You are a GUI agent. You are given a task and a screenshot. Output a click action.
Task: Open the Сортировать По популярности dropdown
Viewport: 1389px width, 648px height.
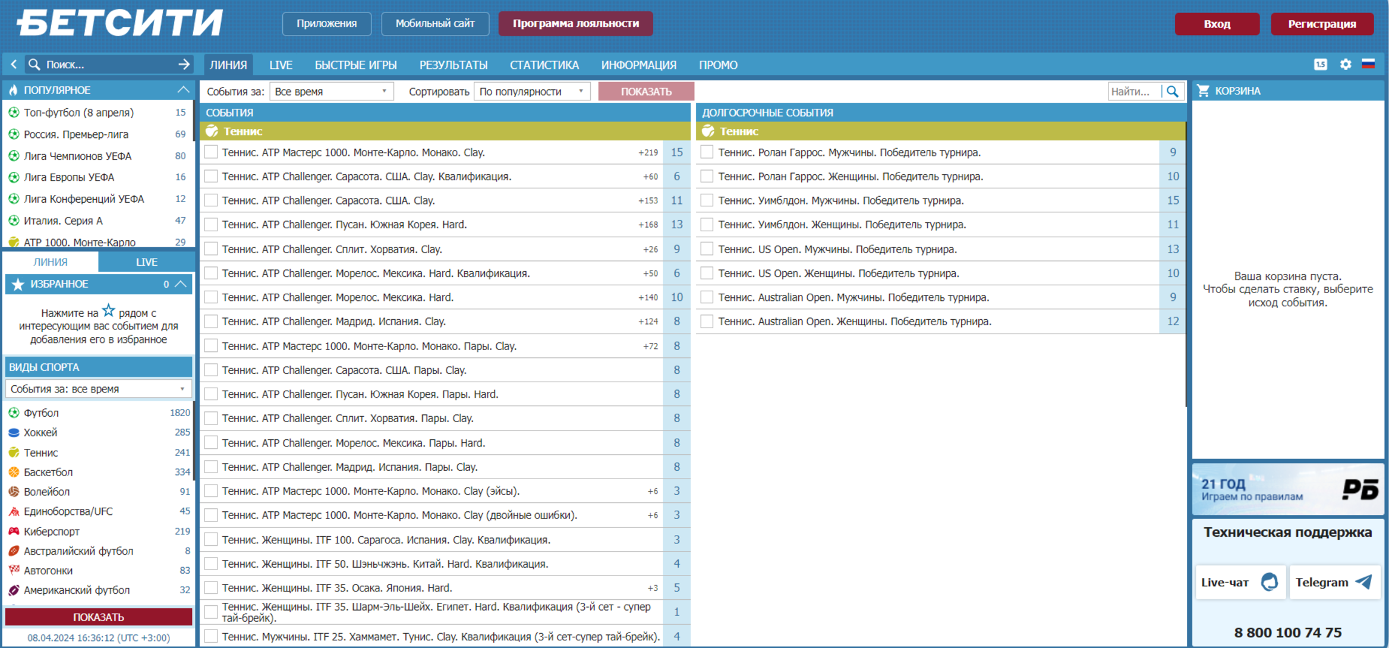click(x=531, y=92)
